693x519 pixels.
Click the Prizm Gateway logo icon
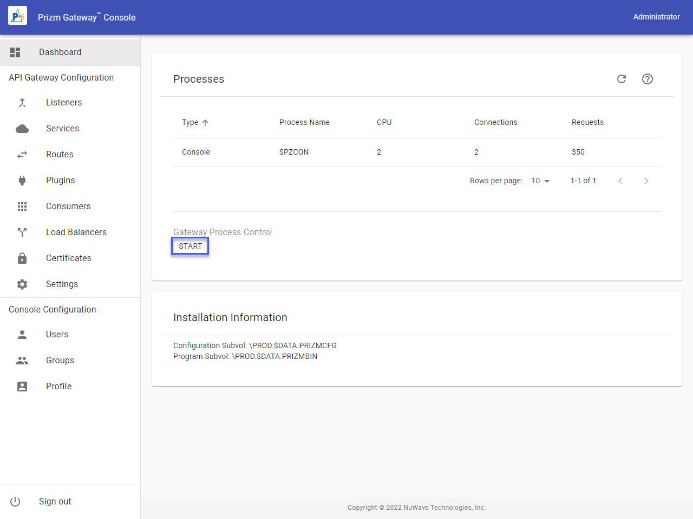coord(18,17)
